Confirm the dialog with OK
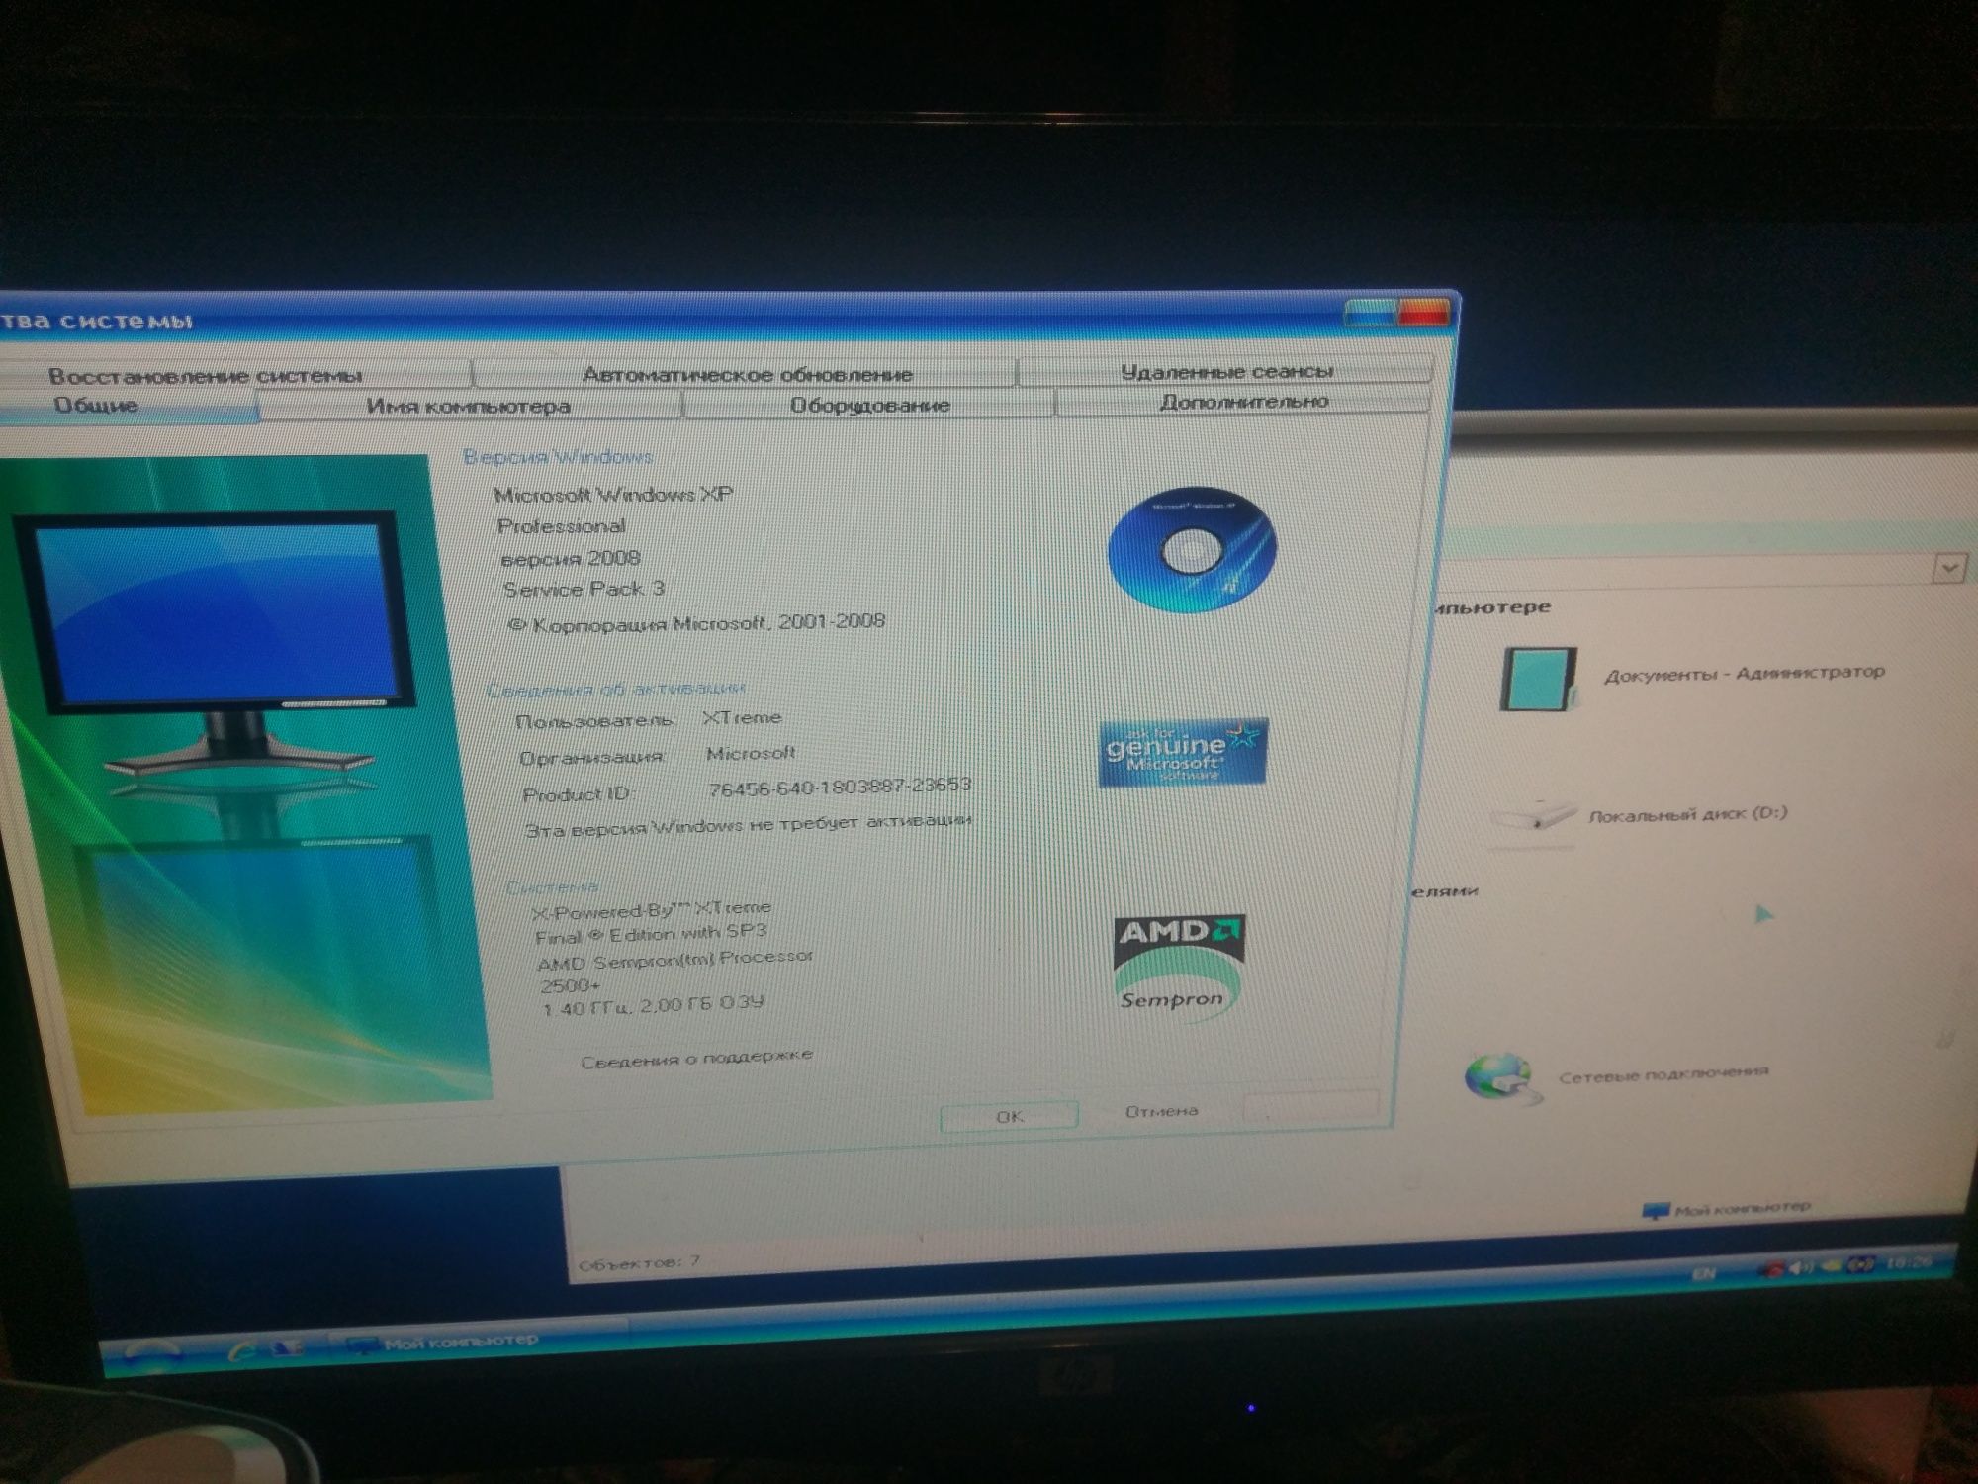 tap(1009, 1116)
